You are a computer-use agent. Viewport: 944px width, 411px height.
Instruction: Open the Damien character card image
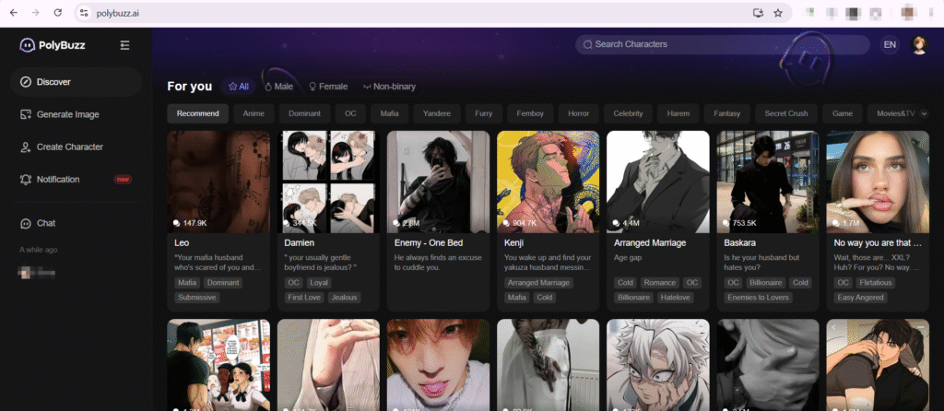tap(329, 182)
